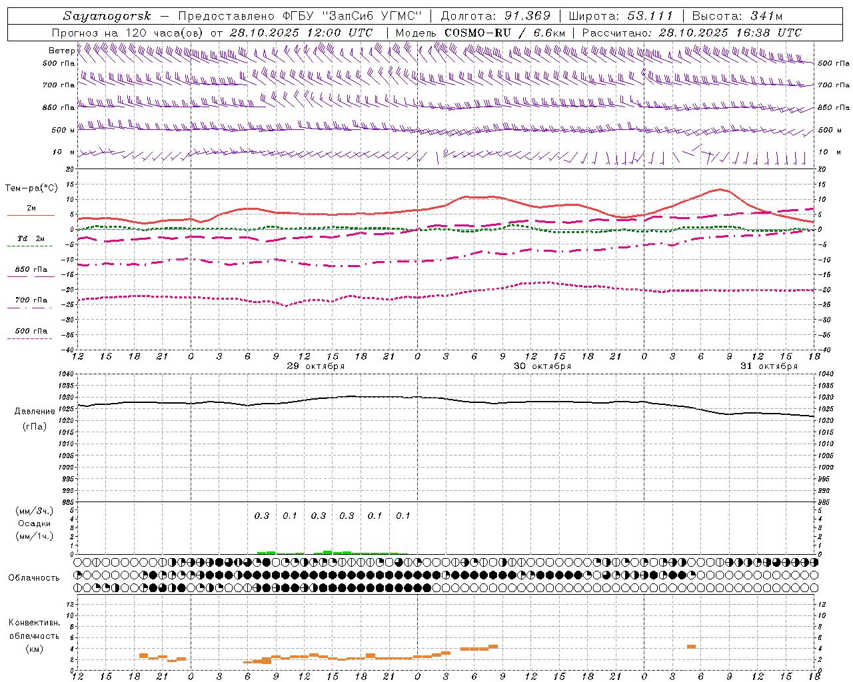Select 'Прогноз на 120 часа(ов)' forecast text

coord(128,33)
